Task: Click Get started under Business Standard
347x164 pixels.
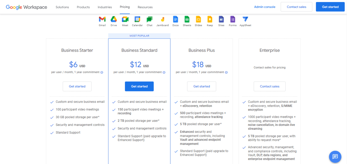Action: coord(139,87)
